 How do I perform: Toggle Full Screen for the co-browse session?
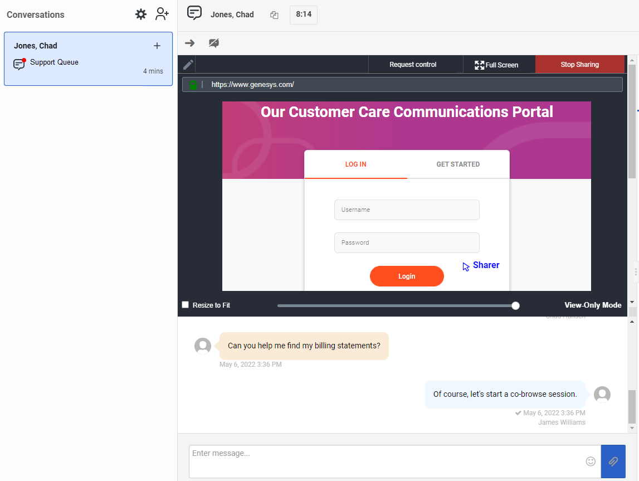click(497, 64)
